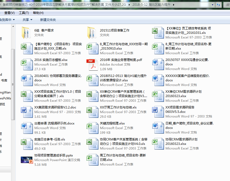Select 20160401 协同部署及服务器建议.docx icon
This screenshot has width=230, height=181.
(27, 80)
